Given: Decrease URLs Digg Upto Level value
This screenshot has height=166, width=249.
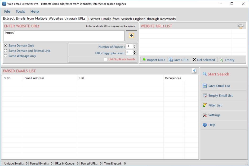Looking at the screenshot, I should tap(135, 54).
